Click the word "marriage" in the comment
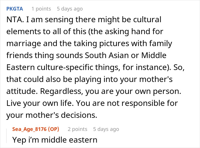Screen dimensions: 200x148 (24, 44)
